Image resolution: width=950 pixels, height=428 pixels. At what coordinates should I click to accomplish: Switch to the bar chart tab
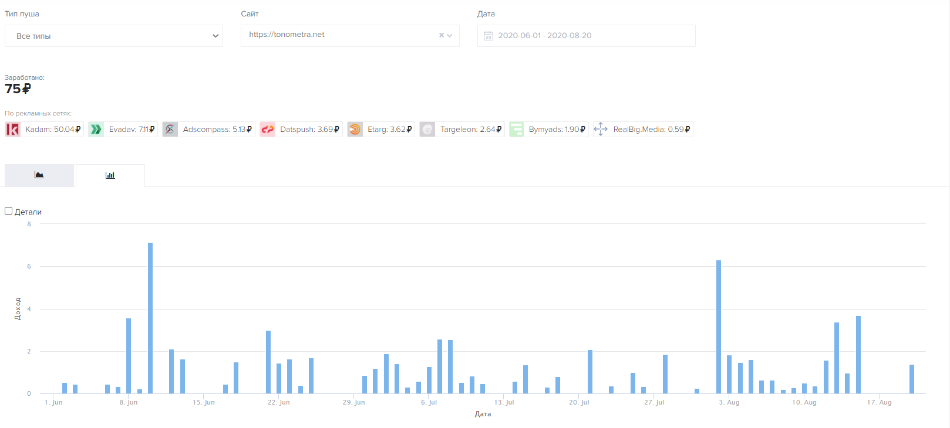[x=110, y=175]
